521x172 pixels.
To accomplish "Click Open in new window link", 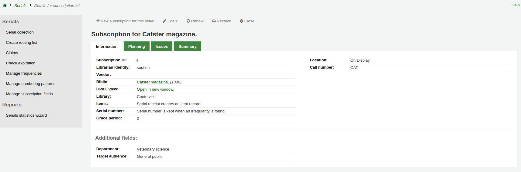I will tap(155, 89).
